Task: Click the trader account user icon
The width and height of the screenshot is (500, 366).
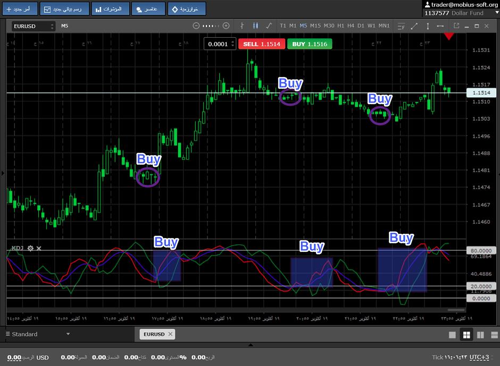Action: tap(427, 4)
